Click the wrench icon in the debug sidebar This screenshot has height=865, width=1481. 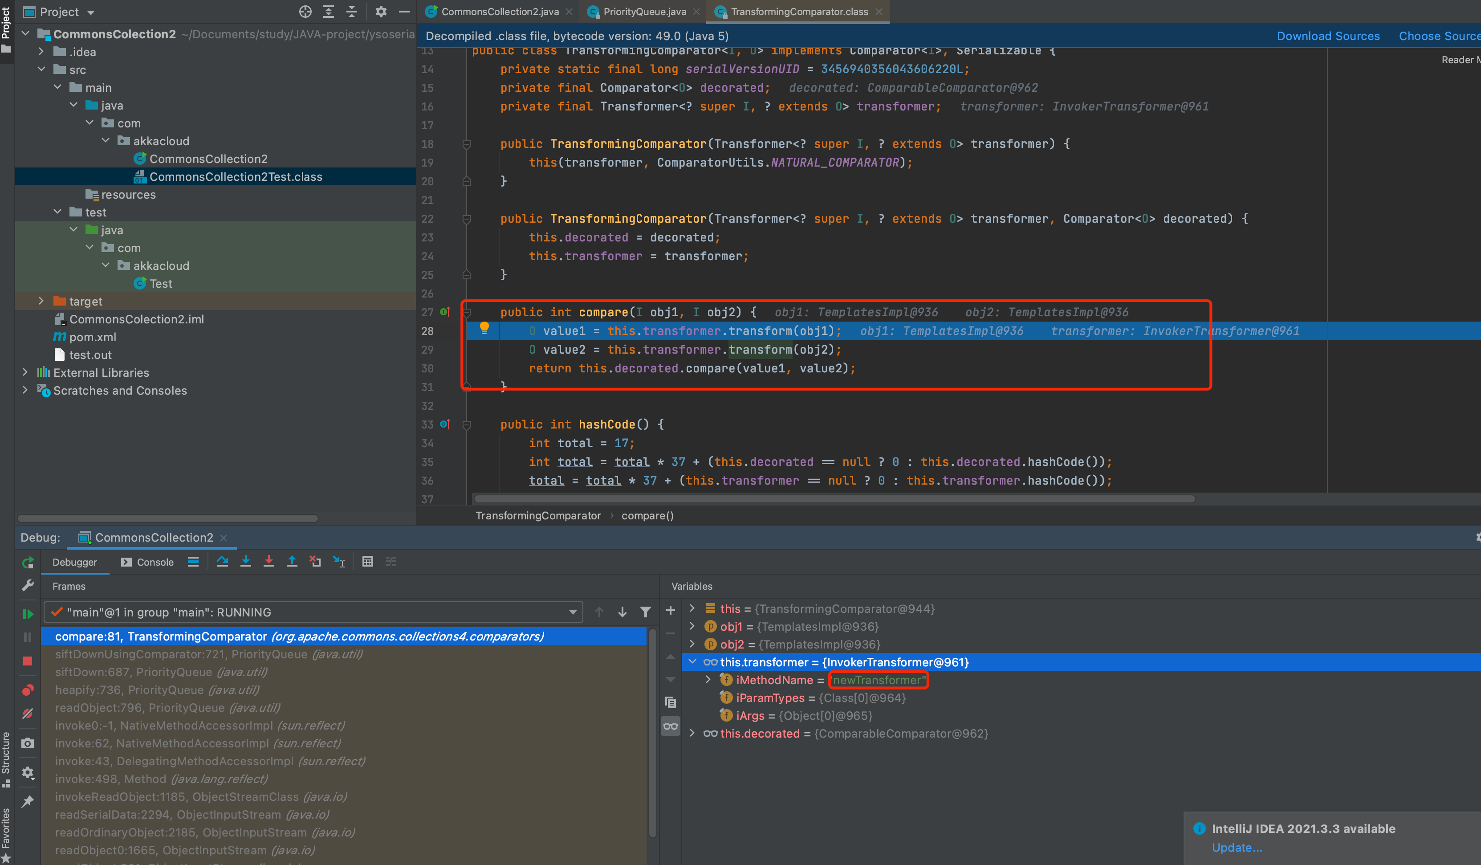(x=28, y=585)
